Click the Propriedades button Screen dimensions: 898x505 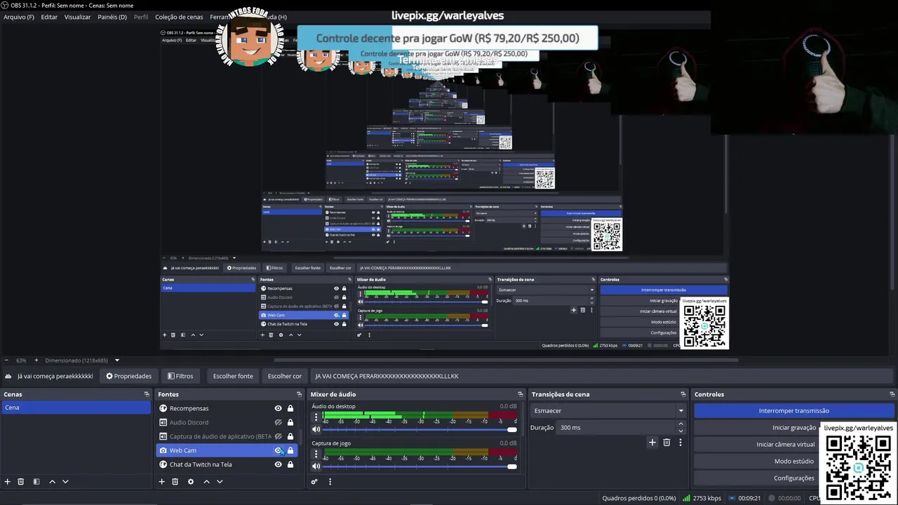pyautogui.click(x=129, y=376)
